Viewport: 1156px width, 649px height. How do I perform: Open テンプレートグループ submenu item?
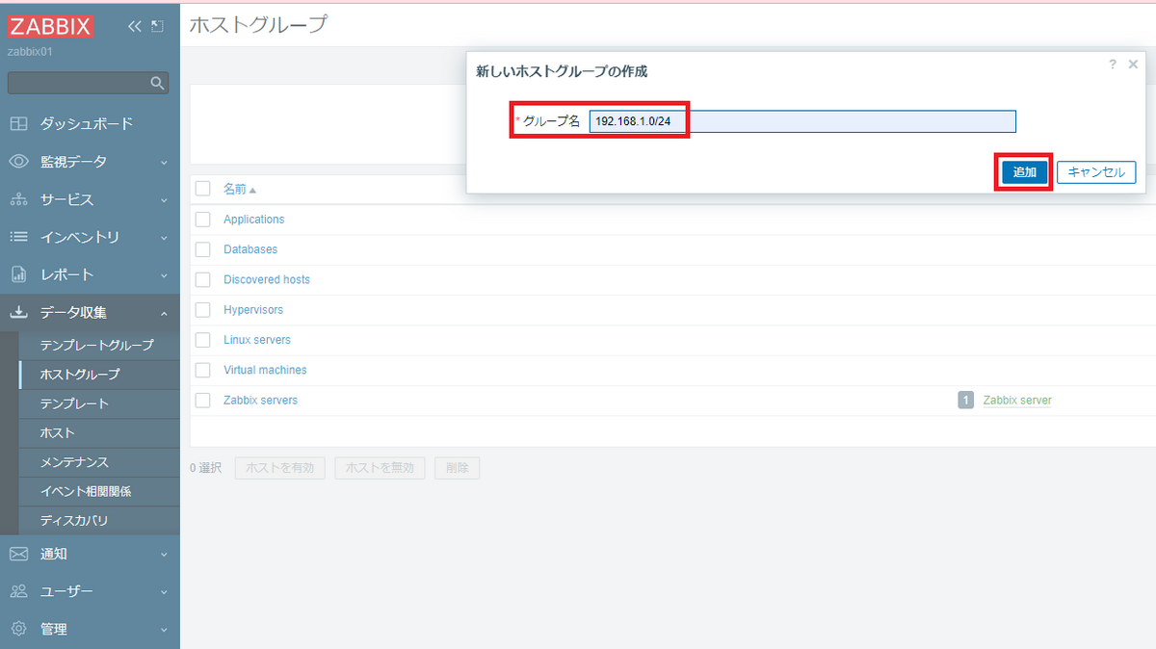coord(96,345)
